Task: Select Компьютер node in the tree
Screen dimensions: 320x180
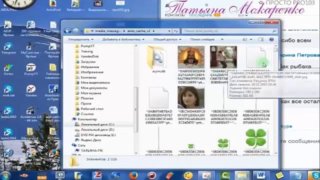Action: (87, 119)
